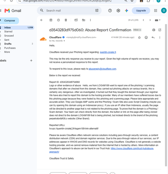This screenshot has width=168, height=174.
Task: Click the Cloudflare Trust & Safety signature
Action: point(62,158)
